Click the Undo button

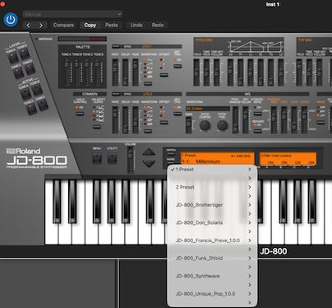136,26
